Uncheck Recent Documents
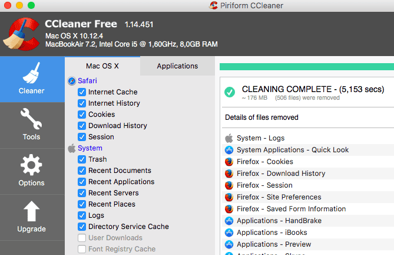 (82, 171)
